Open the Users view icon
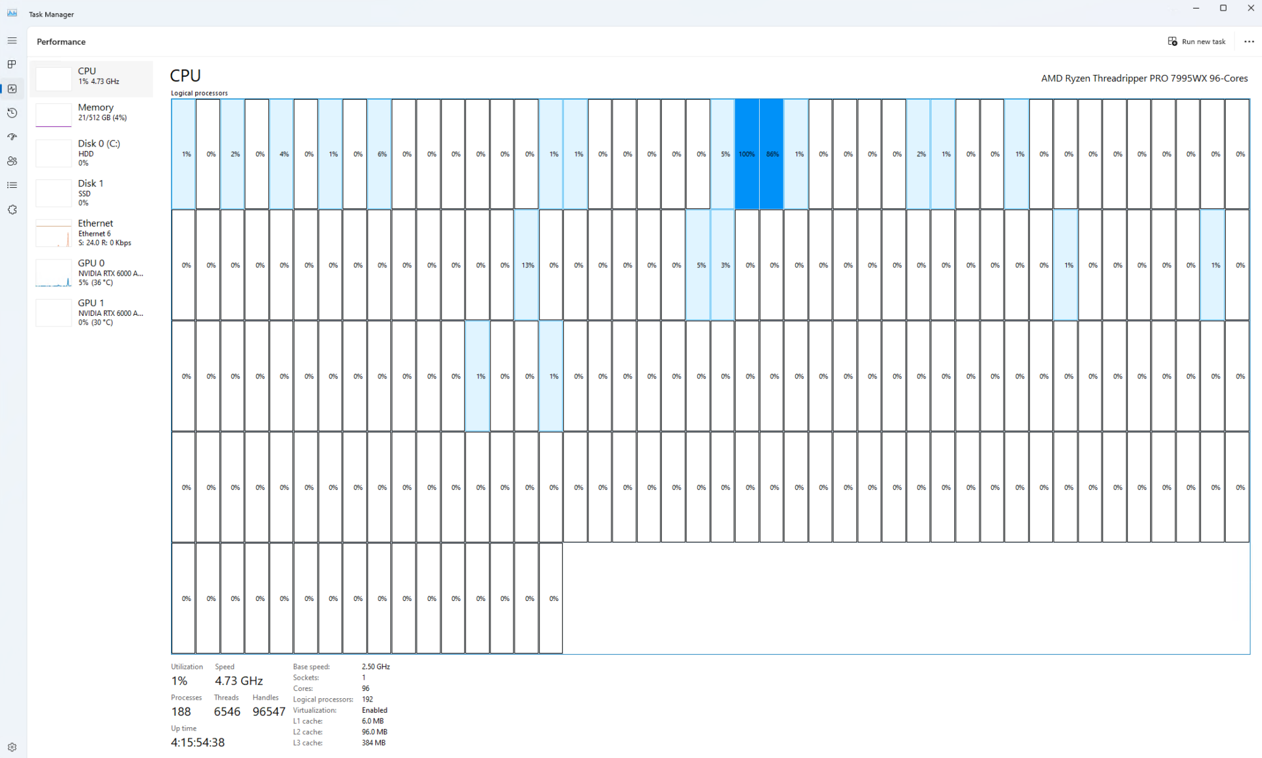The image size is (1262, 758). click(12, 161)
